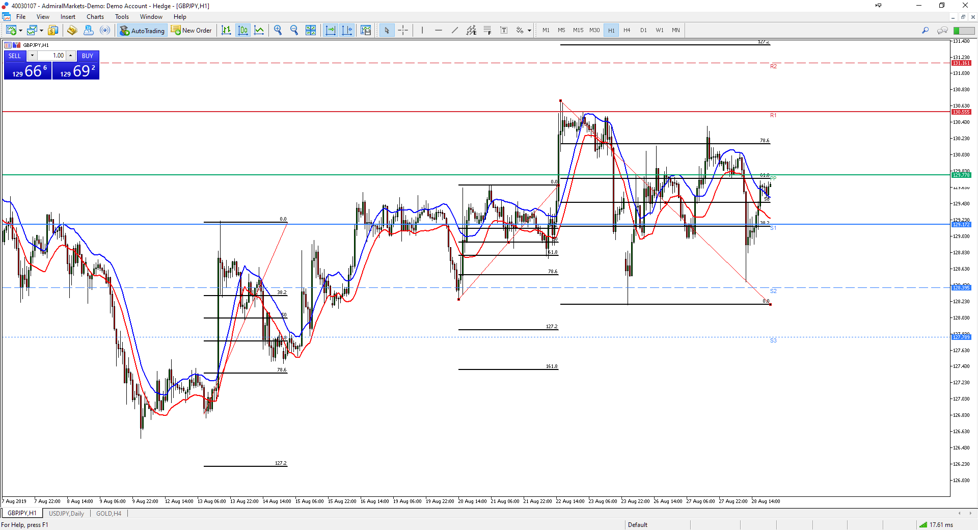Select the Vertical Line drawing tool
The width and height of the screenshot is (978, 530).
(x=422, y=30)
